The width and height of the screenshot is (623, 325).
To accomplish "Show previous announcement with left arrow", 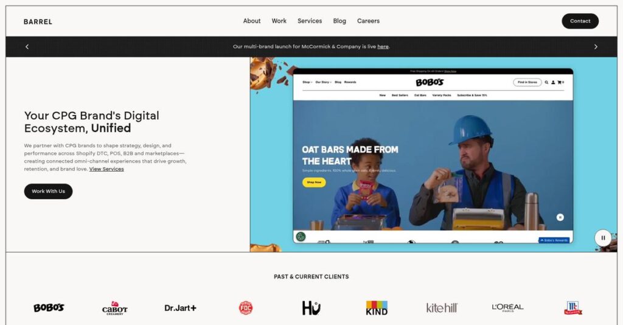I will (27, 46).
